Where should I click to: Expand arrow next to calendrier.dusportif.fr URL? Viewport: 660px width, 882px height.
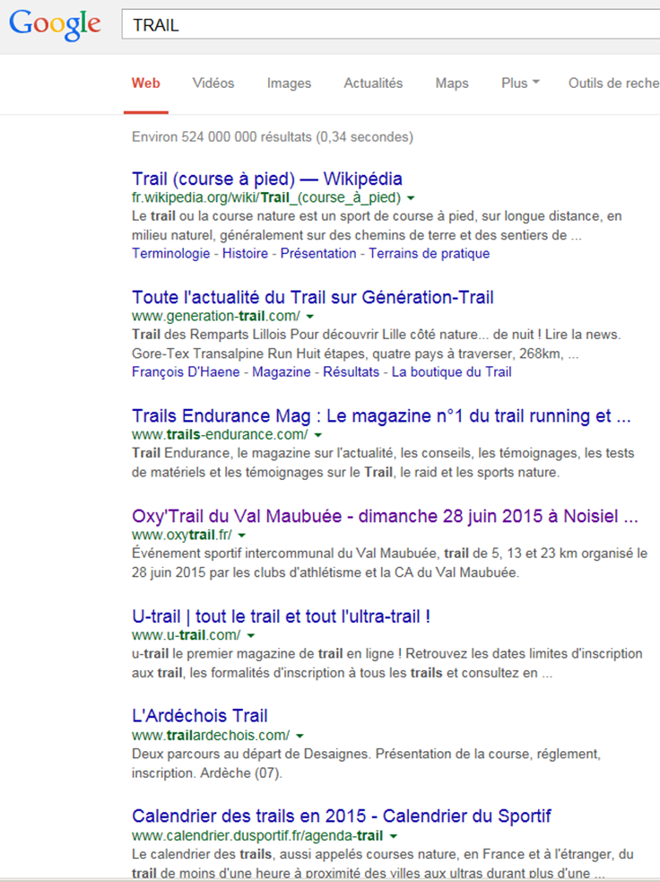[394, 836]
